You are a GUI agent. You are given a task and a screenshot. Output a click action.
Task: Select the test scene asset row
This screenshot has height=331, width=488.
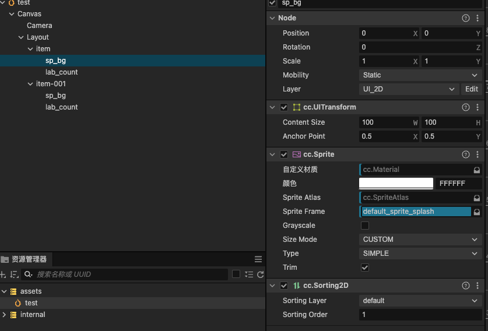[x=132, y=303]
